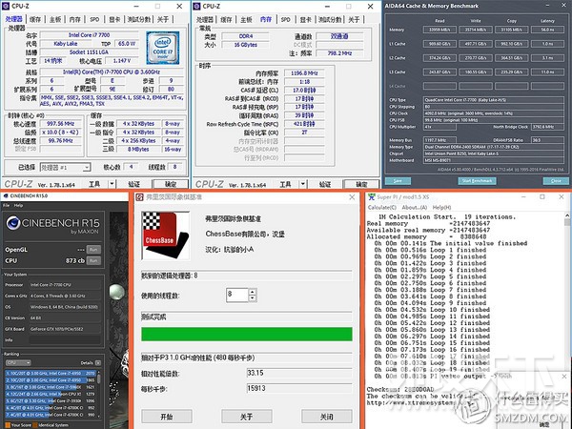This screenshot has width=572, height=429.
Task: Click Close button in AIDA64
Action: tap(556, 181)
